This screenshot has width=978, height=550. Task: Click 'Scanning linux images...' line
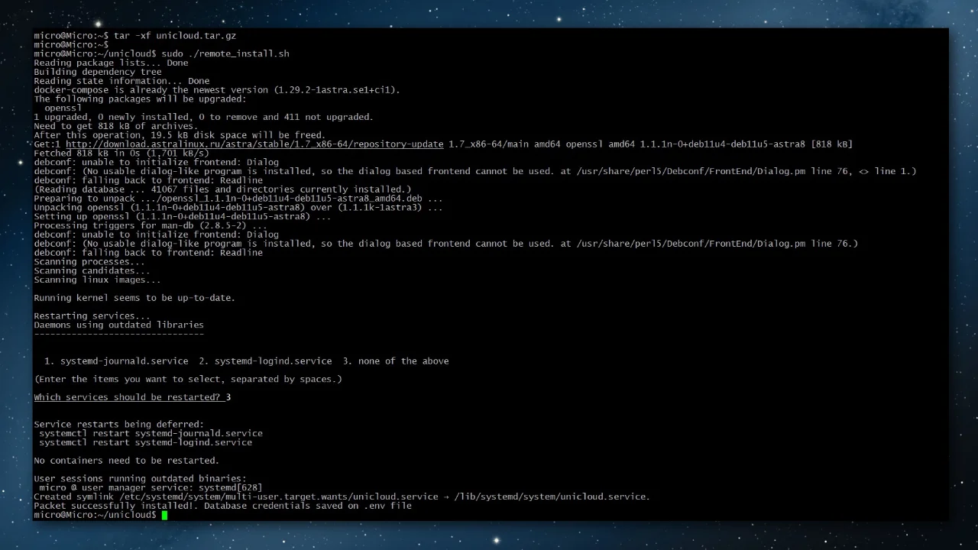click(x=97, y=280)
